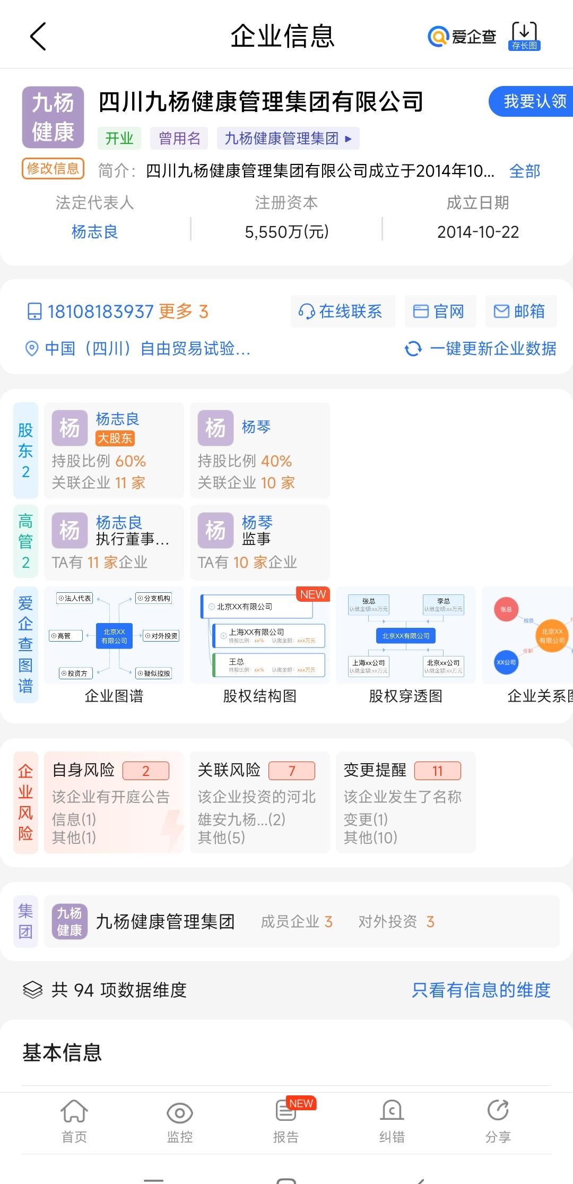Screen dimensions: 573x1184
Task: Toggle 只看有信息的维度 filter
Action: (481, 990)
